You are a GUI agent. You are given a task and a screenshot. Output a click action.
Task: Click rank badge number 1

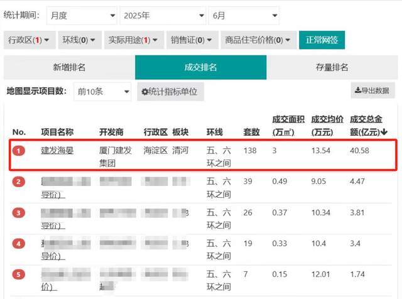pos(19,151)
